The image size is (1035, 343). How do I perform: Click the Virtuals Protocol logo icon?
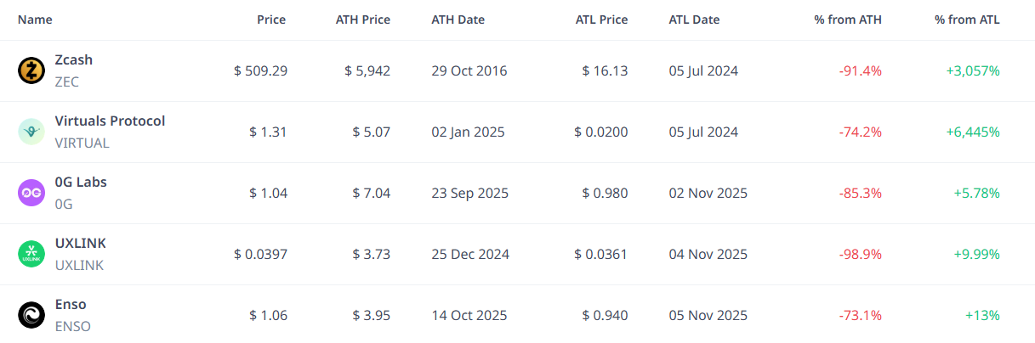click(31, 132)
